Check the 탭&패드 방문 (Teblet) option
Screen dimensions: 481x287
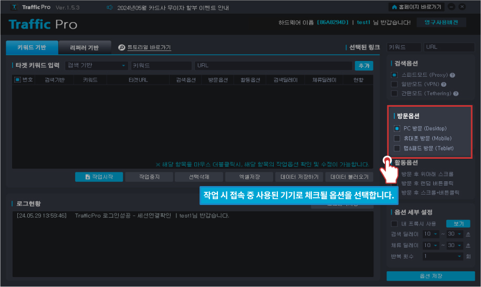[397, 148]
